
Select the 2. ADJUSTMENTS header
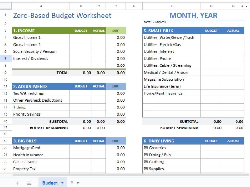[x=41, y=86]
